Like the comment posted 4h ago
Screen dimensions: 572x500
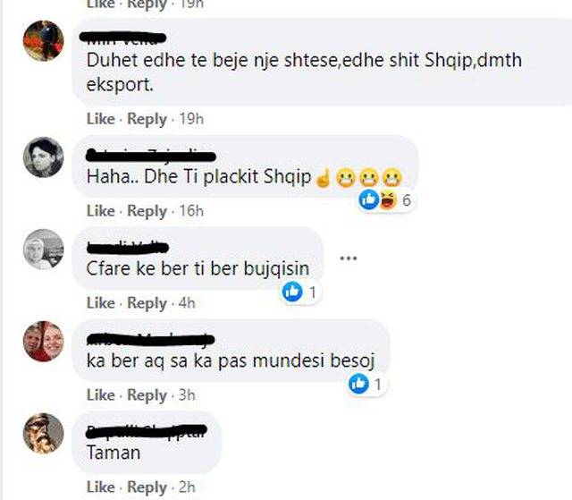101,303
